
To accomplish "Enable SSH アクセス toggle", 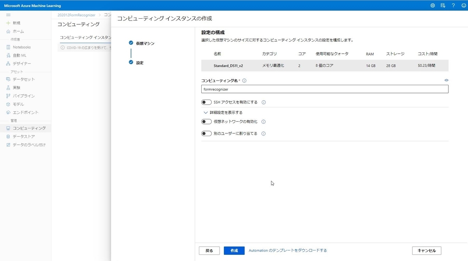I will 206,102.
